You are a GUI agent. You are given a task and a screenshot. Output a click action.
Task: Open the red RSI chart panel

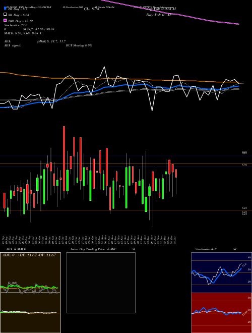[x=221, y=313]
